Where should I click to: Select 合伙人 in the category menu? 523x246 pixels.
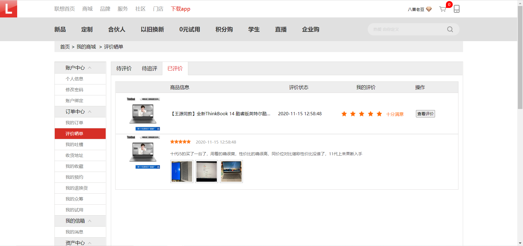click(x=117, y=29)
